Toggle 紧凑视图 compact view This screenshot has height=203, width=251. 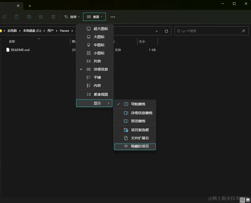95,94
